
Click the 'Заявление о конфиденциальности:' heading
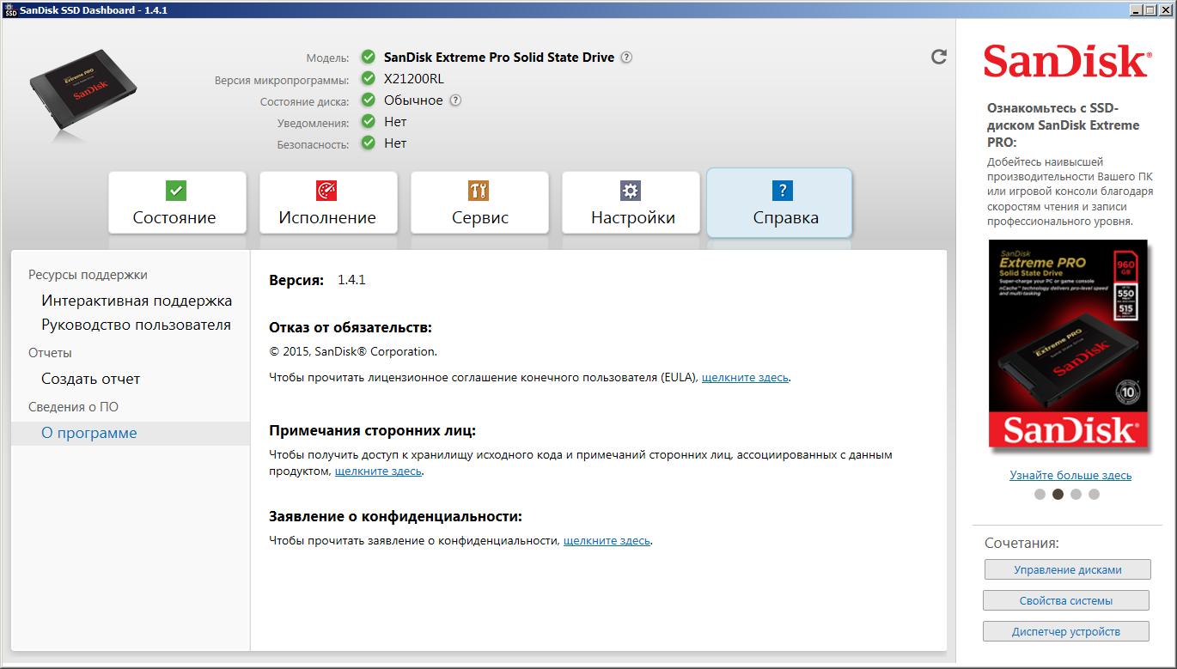point(395,516)
